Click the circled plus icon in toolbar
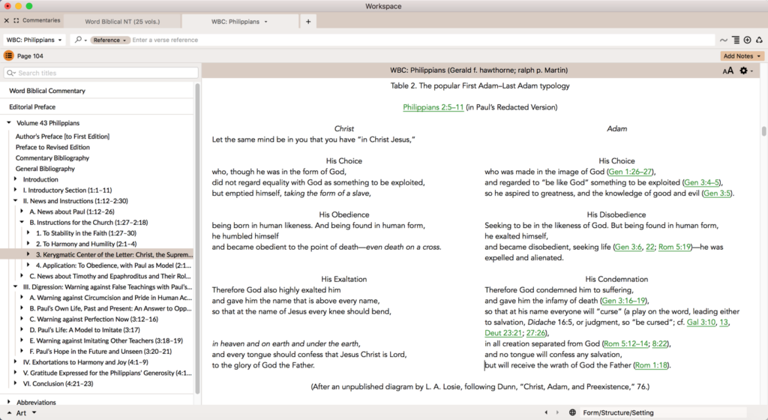This screenshot has width=768, height=420. click(747, 40)
